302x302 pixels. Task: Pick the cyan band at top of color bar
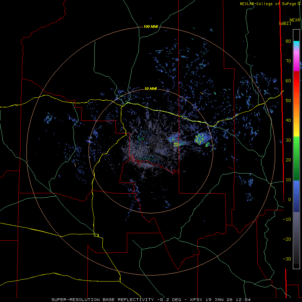coord(296,44)
